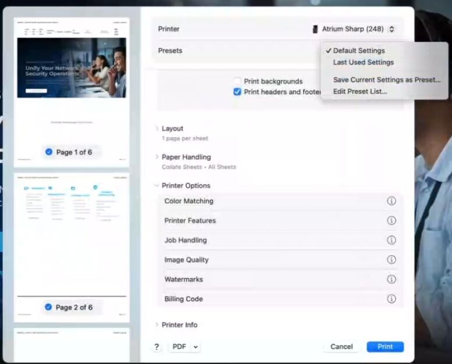This screenshot has width=452, height=364.
Task: Open info for Printer Features
Action: click(x=391, y=221)
